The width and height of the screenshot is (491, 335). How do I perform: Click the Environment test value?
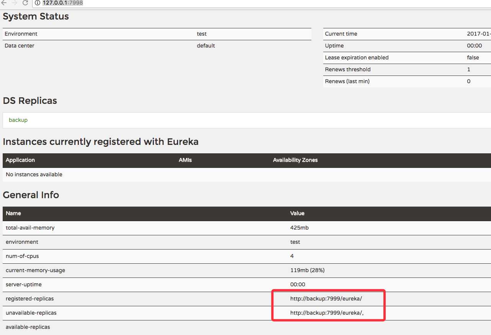point(202,34)
